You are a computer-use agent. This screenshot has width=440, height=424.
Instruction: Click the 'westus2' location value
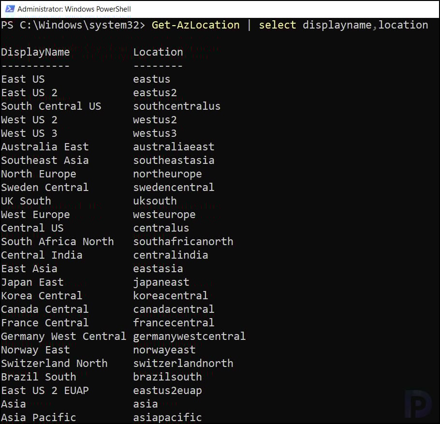tap(155, 120)
